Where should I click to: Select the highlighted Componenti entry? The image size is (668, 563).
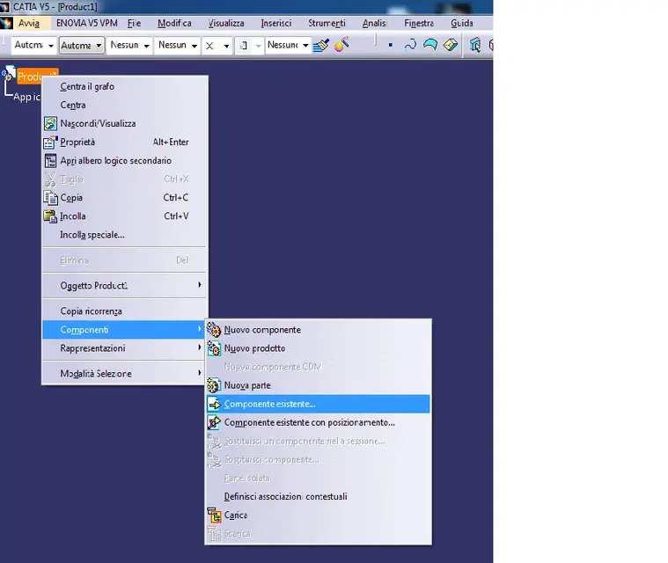pos(124,330)
